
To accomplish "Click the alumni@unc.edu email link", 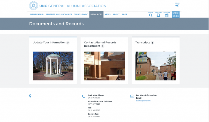I will tap(143, 101).
